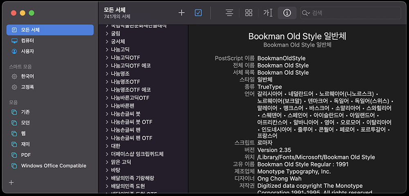The width and height of the screenshot is (409, 196).
Task: Open the 재미 collection
Action: tap(50, 144)
